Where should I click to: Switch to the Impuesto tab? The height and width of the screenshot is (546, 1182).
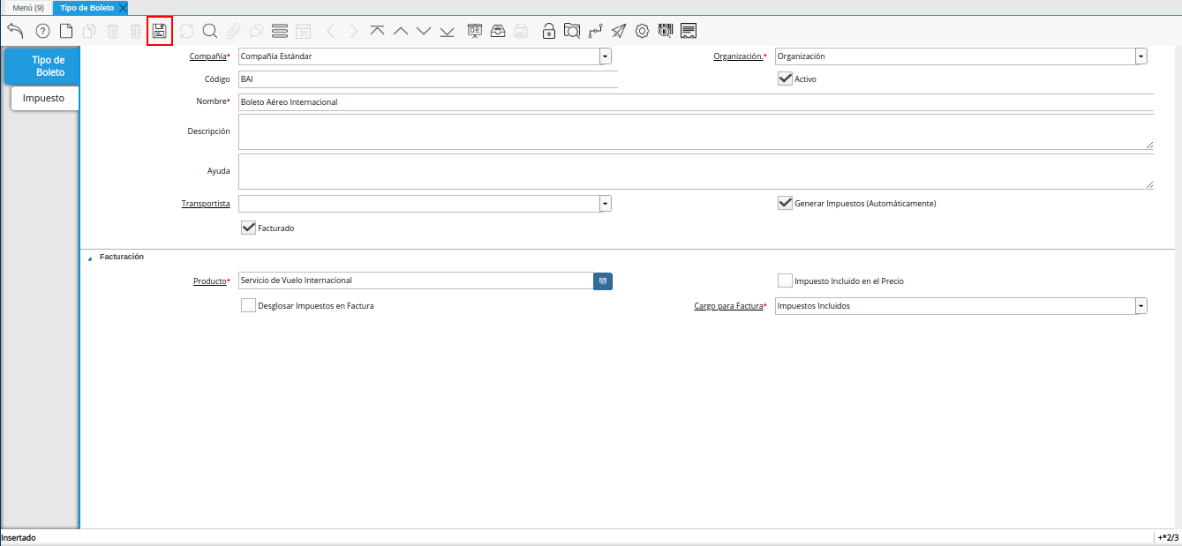43,98
